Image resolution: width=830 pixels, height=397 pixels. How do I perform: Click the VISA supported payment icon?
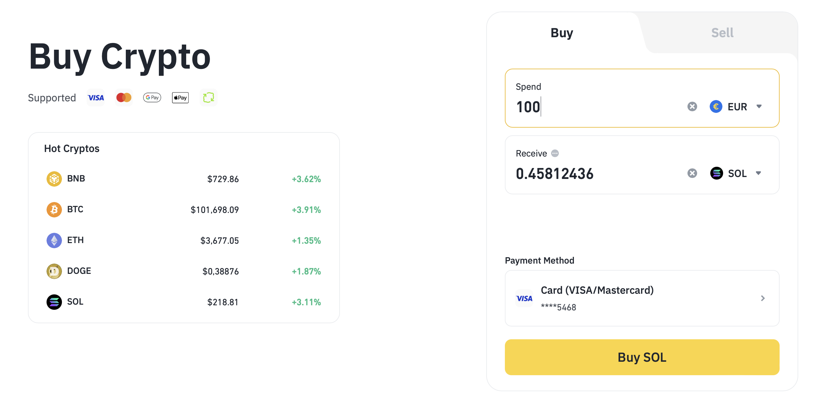[96, 97]
